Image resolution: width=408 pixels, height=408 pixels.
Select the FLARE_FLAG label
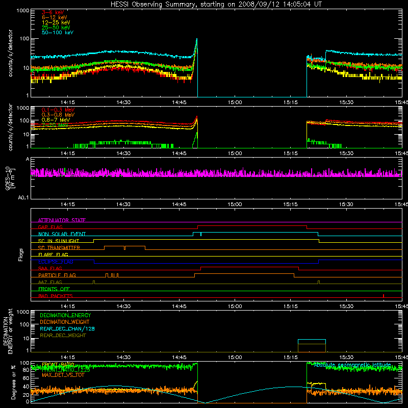[x=53, y=254]
